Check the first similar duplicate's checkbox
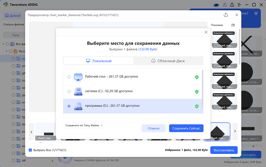The image size is (266, 167). (216, 46)
